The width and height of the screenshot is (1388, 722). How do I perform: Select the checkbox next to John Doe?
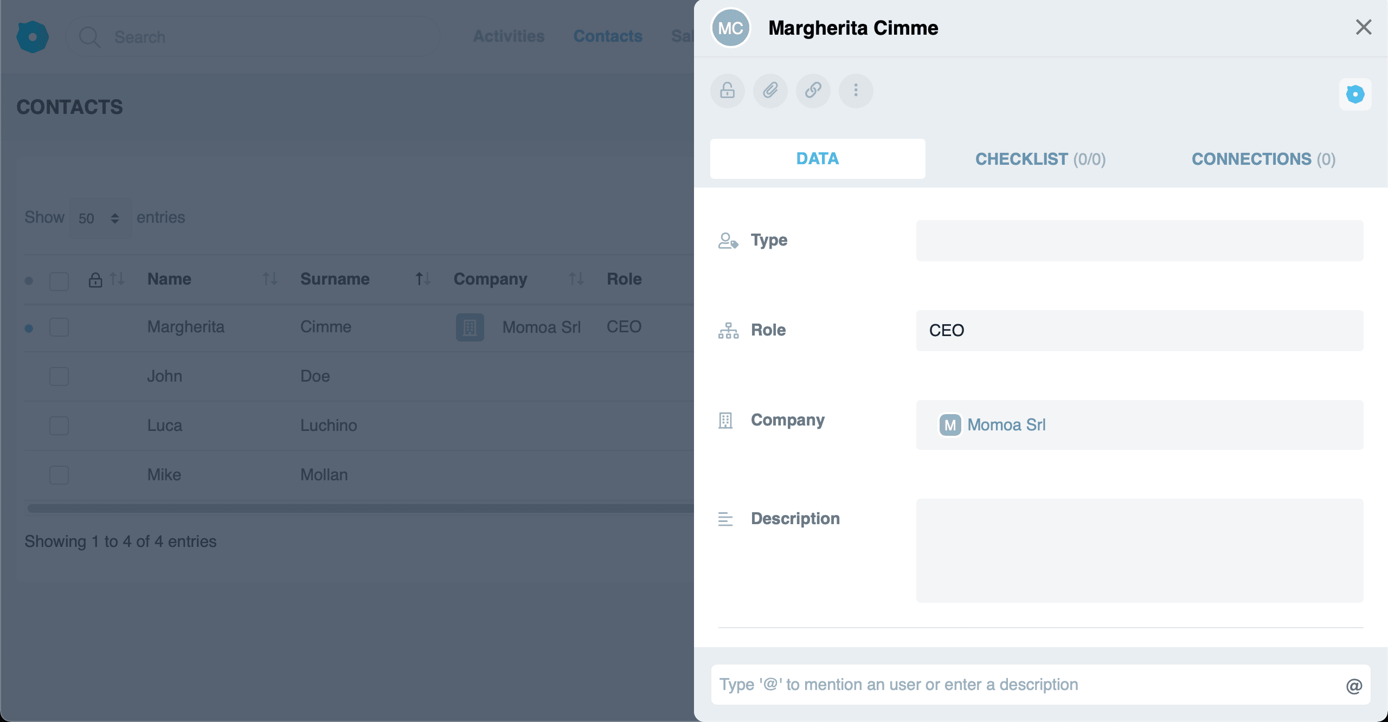point(59,375)
